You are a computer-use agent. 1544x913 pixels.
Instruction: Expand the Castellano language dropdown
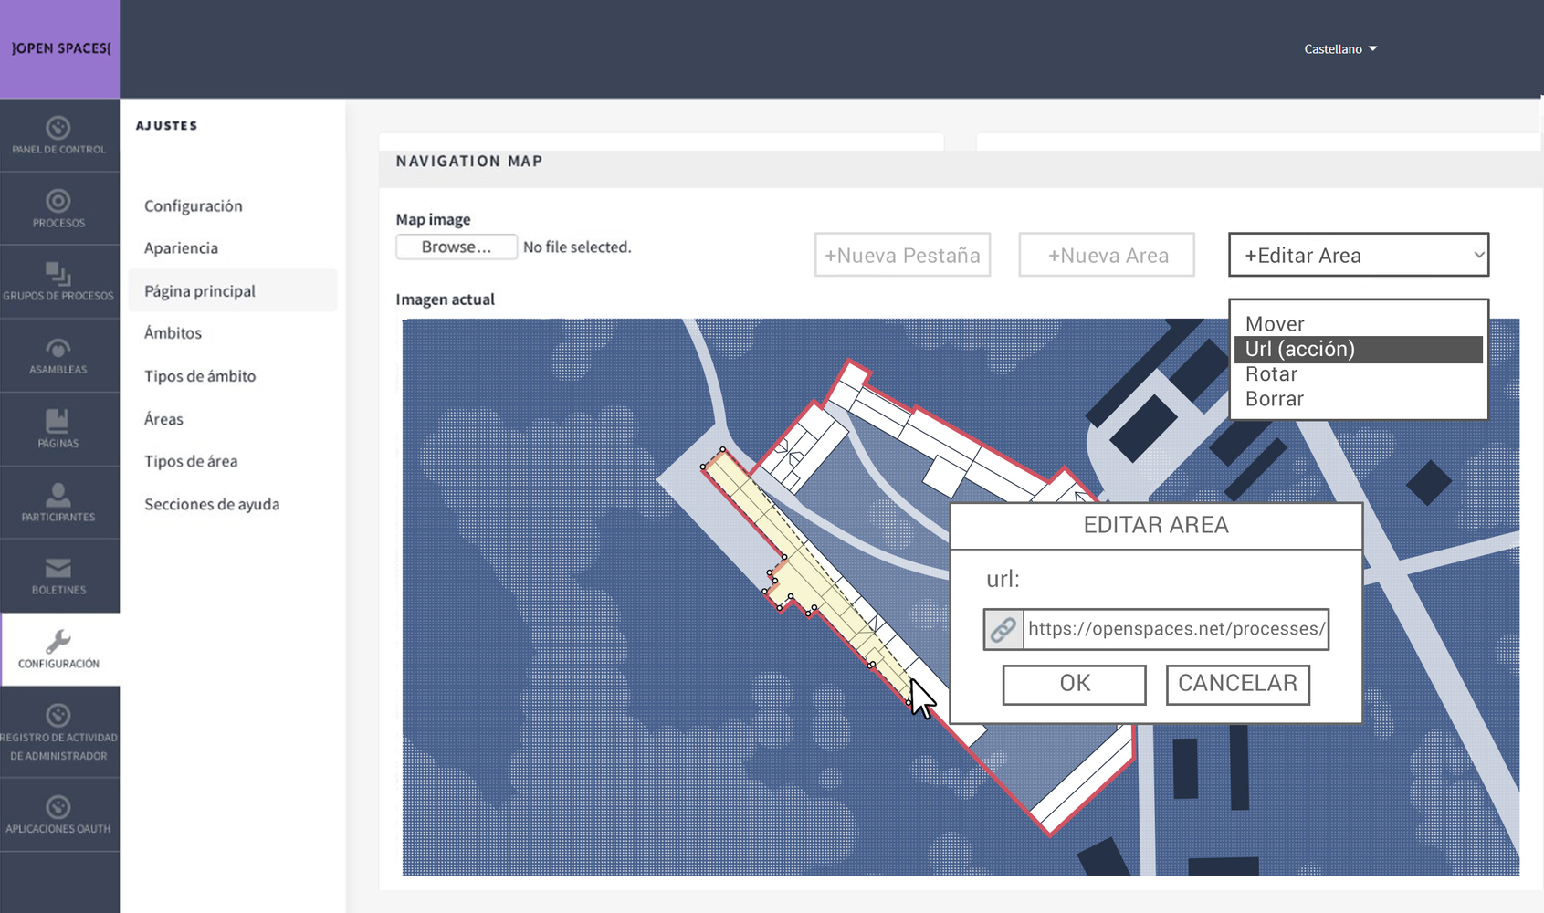[1339, 49]
